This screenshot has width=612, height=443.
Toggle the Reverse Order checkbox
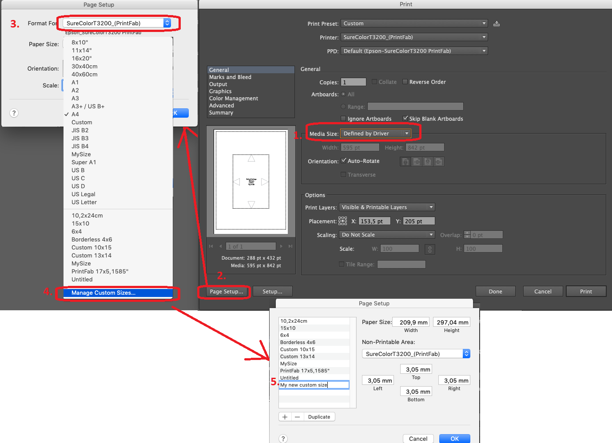(405, 82)
